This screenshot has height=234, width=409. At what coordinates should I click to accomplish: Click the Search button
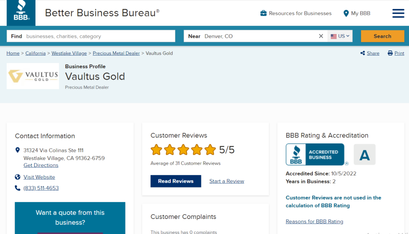click(382, 36)
